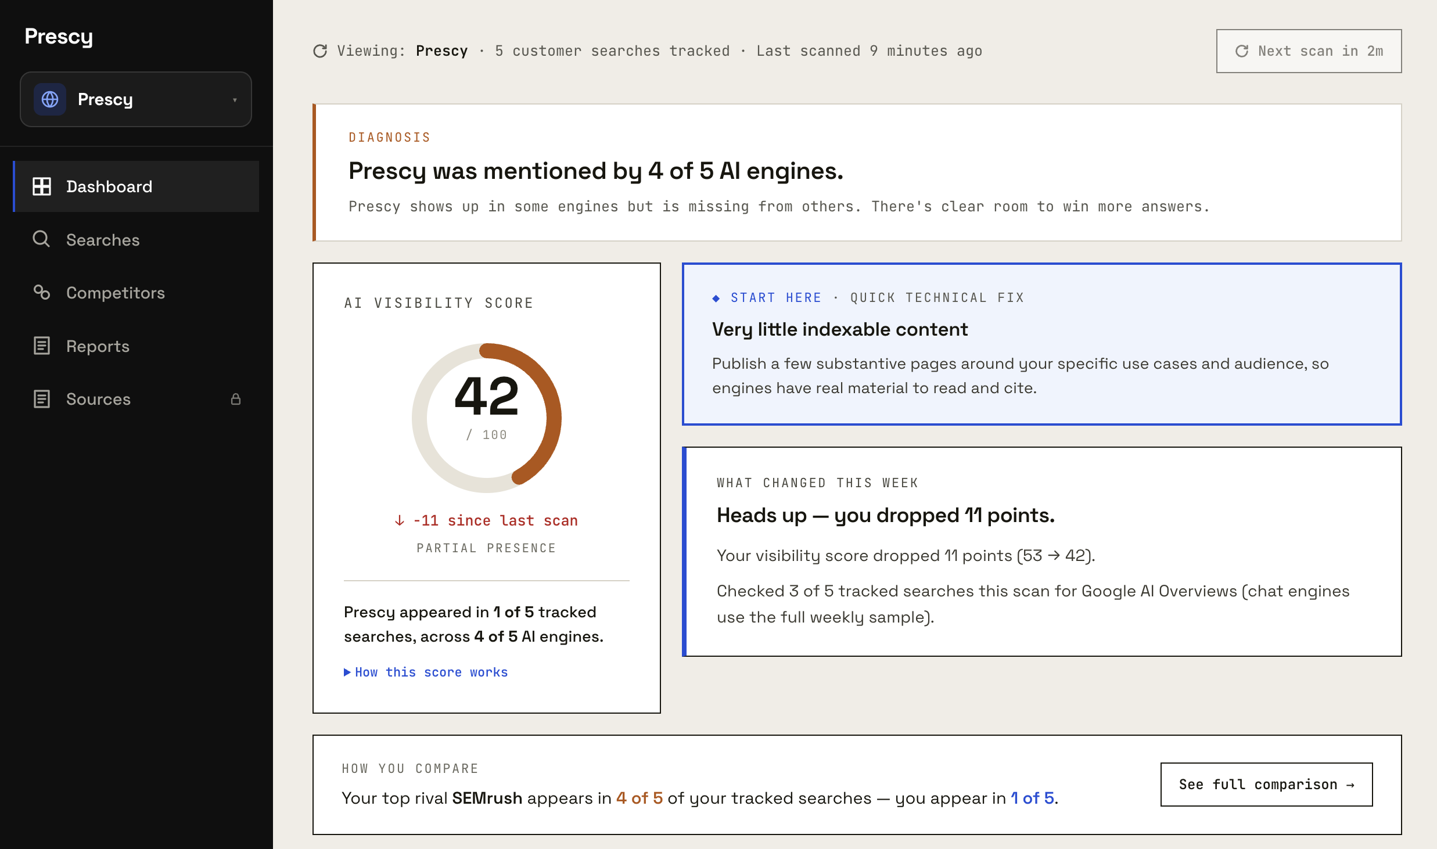Expand How this score works
This screenshot has height=849, width=1437.
426,672
